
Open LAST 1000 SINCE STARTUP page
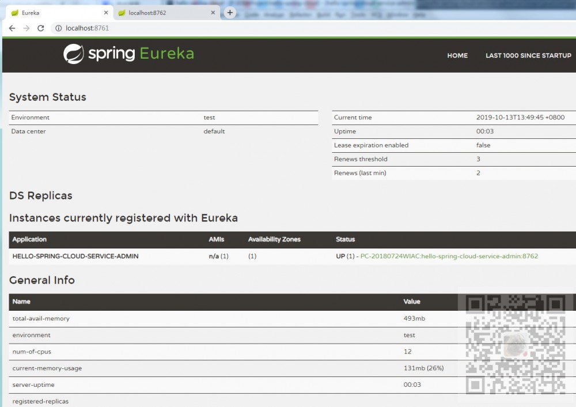point(528,56)
